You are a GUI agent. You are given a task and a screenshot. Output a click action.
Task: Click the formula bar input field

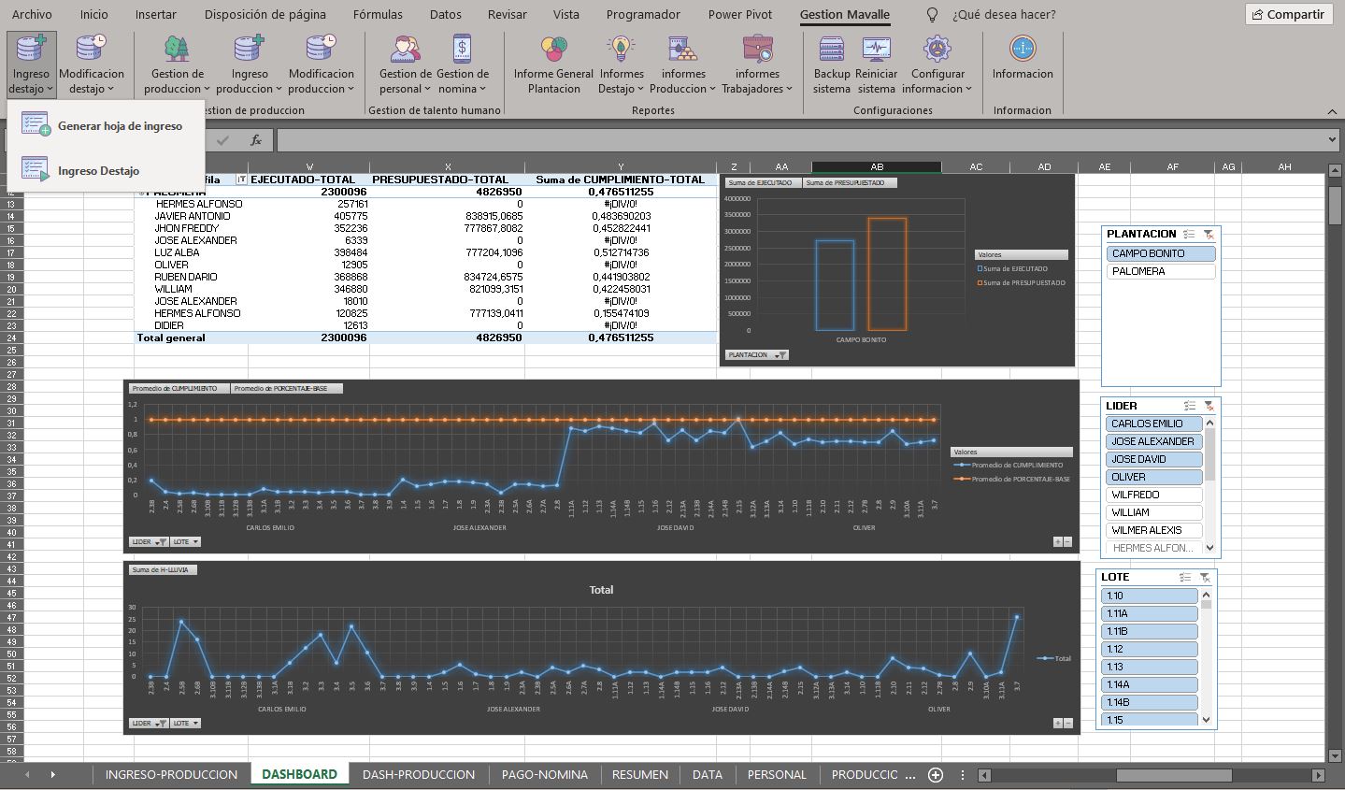[x=801, y=140]
